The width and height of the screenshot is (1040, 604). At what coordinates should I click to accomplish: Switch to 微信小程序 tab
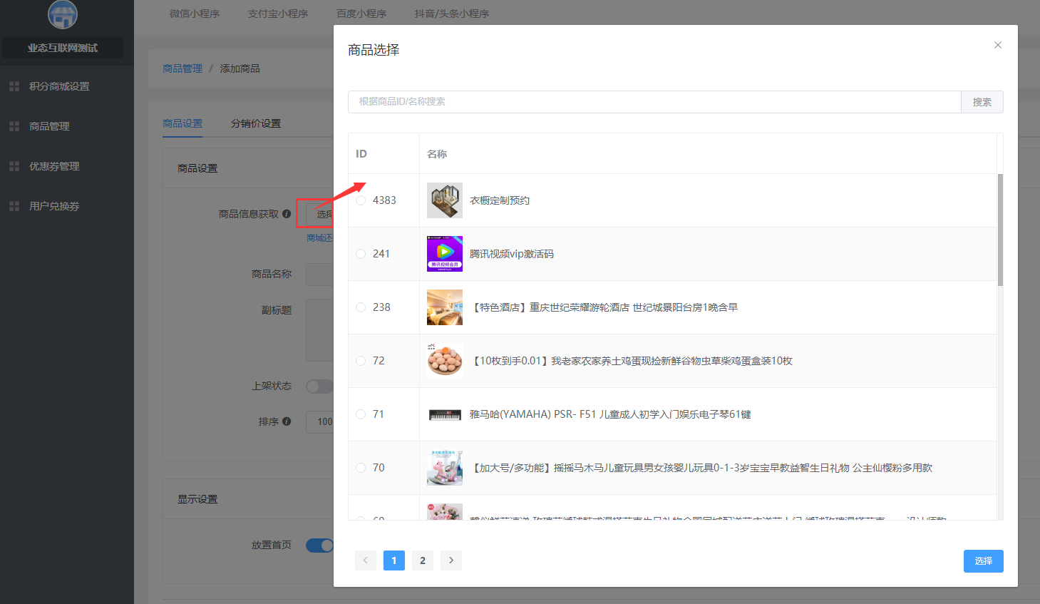195,14
